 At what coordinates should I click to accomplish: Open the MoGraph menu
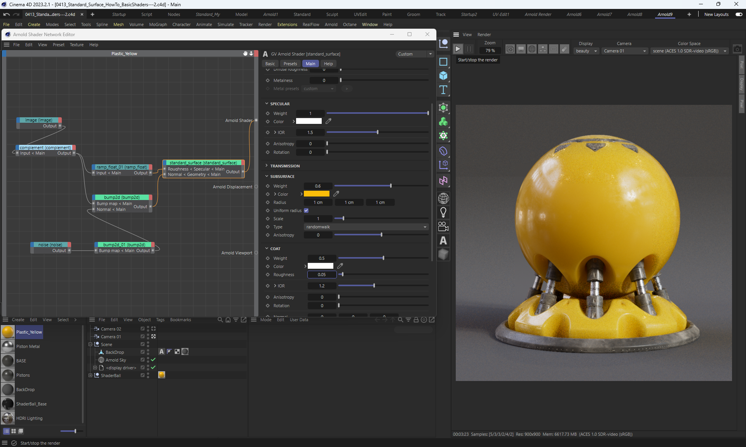158,24
